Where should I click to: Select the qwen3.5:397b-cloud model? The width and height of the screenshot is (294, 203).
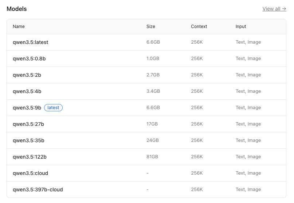click(38, 190)
